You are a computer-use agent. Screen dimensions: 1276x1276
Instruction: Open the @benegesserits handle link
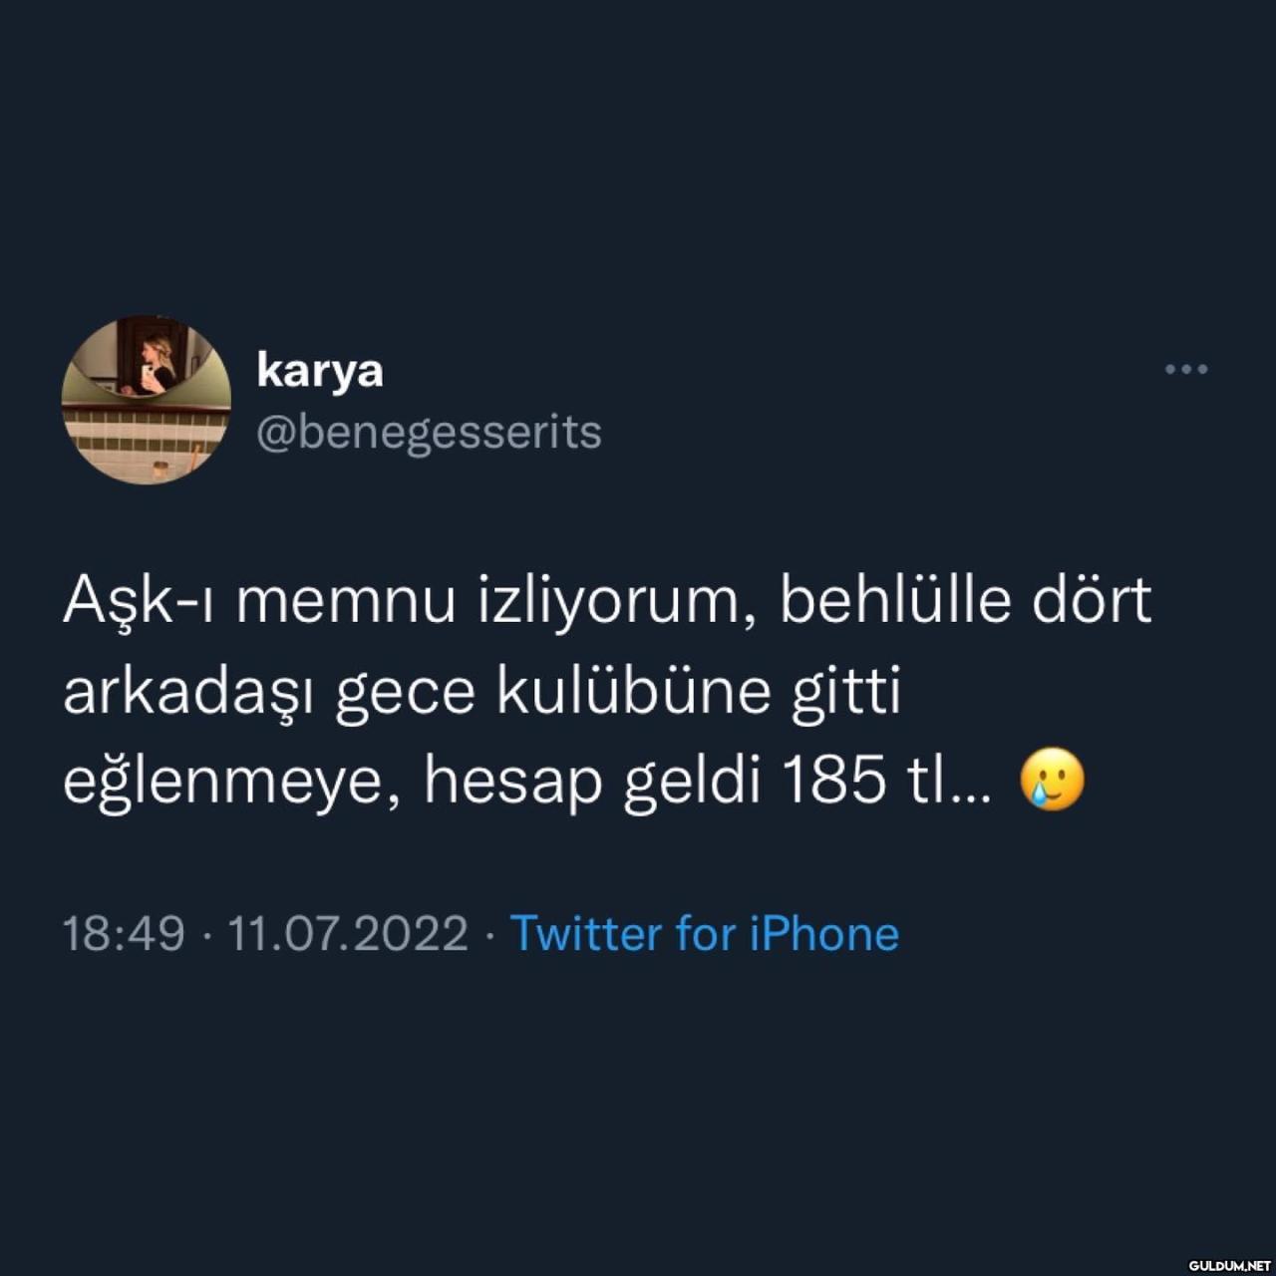click(429, 433)
